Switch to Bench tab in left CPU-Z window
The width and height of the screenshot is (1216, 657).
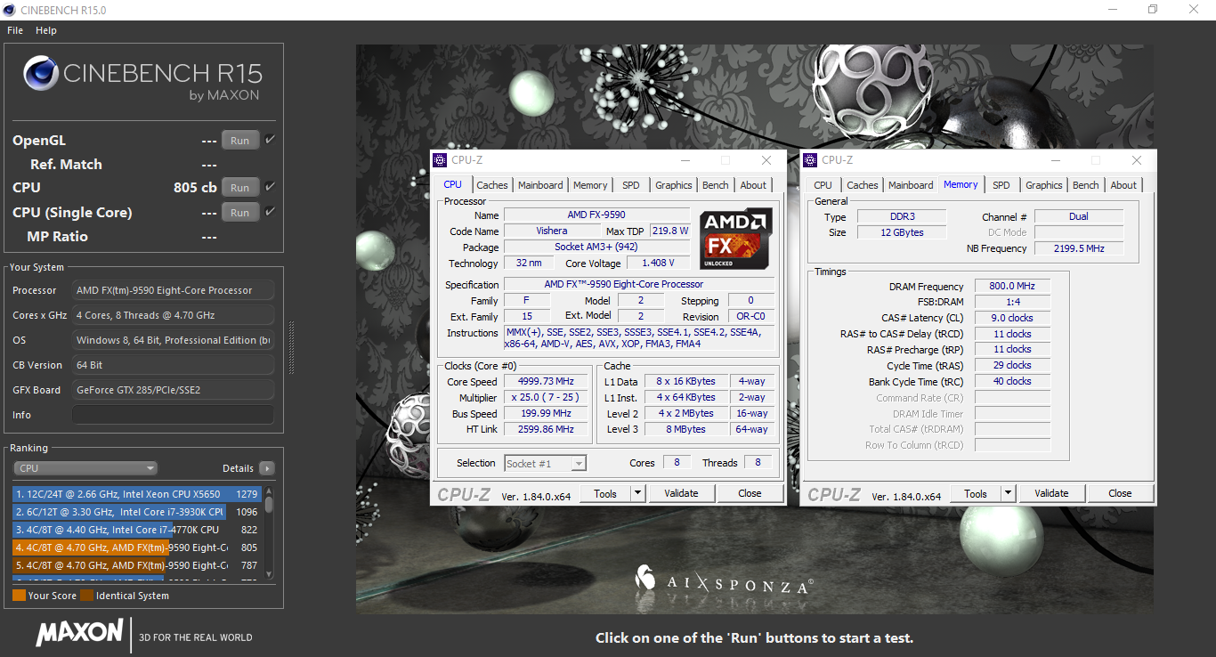(x=716, y=185)
